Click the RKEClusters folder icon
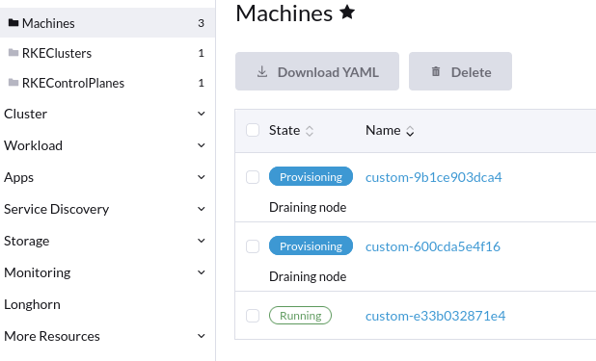596x361 pixels. [x=14, y=53]
